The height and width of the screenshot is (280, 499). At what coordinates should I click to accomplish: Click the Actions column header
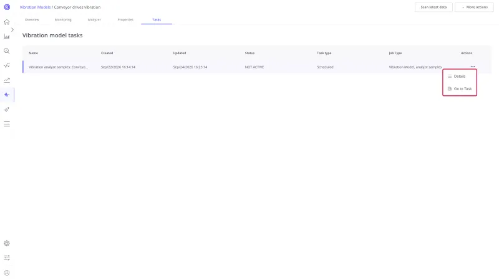[467, 53]
